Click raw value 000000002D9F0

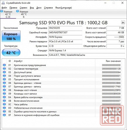click(111, 90)
